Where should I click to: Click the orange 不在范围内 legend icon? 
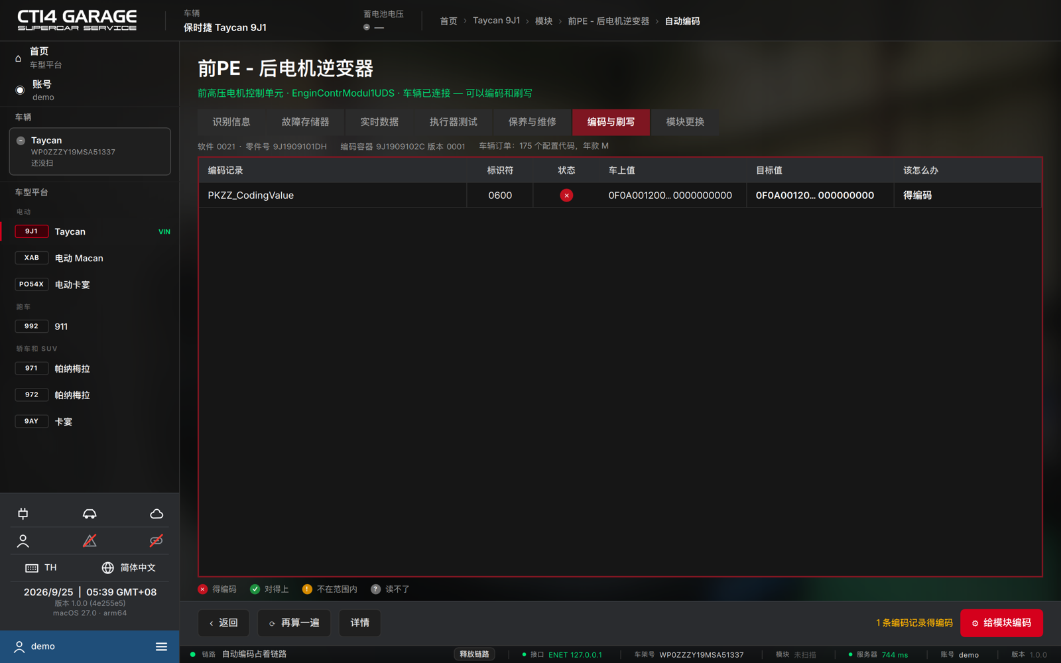pyautogui.click(x=307, y=589)
